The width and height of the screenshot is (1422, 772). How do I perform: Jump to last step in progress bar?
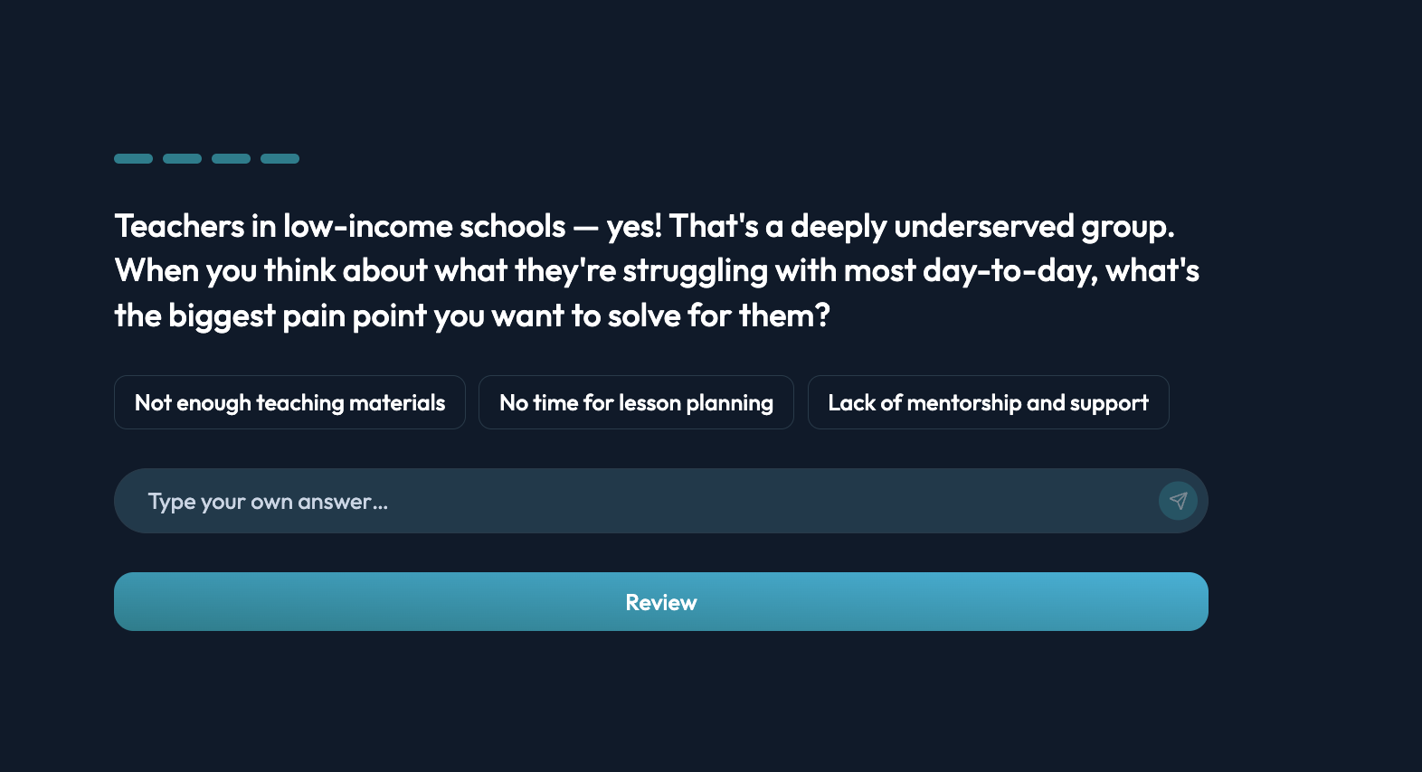pos(280,158)
